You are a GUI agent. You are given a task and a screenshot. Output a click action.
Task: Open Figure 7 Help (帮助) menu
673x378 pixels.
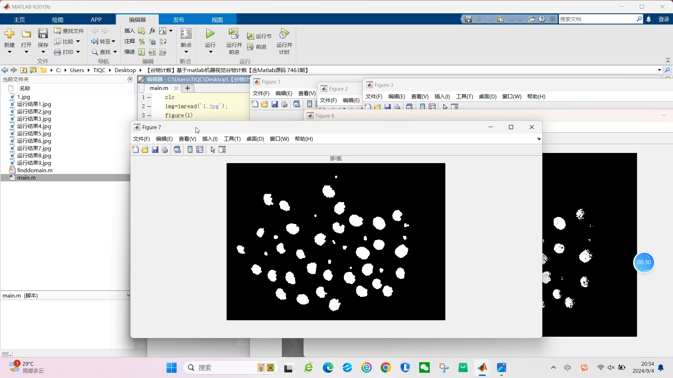pos(304,139)
